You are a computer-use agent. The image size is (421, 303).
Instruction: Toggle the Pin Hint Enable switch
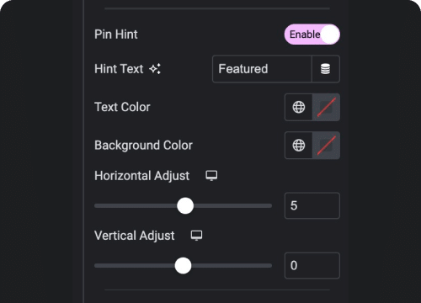(x=312, y=35)
